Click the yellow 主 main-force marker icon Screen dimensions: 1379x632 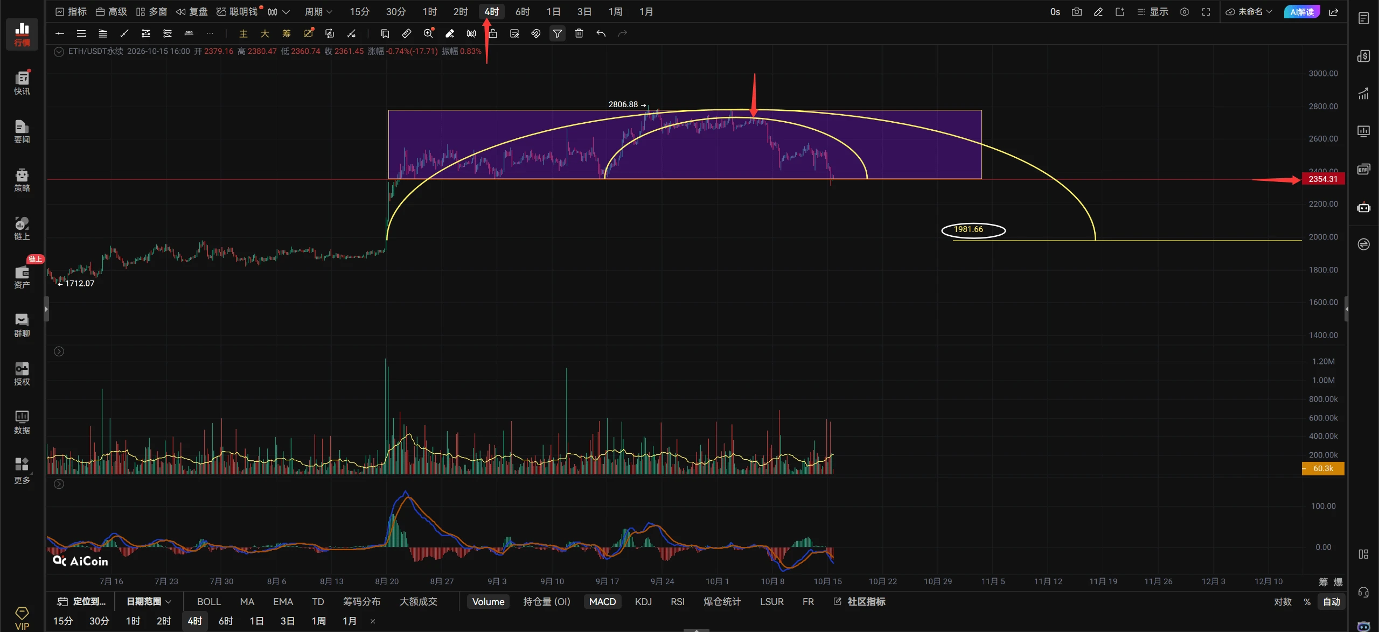[x=243, y=33]
